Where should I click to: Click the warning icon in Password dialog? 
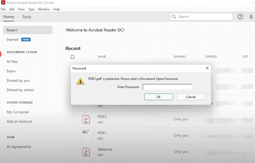pos(80,81)
